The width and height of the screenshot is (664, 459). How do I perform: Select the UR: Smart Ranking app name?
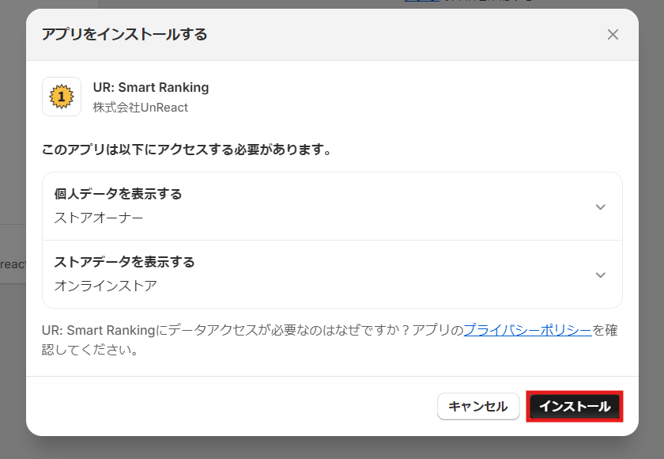151,87
